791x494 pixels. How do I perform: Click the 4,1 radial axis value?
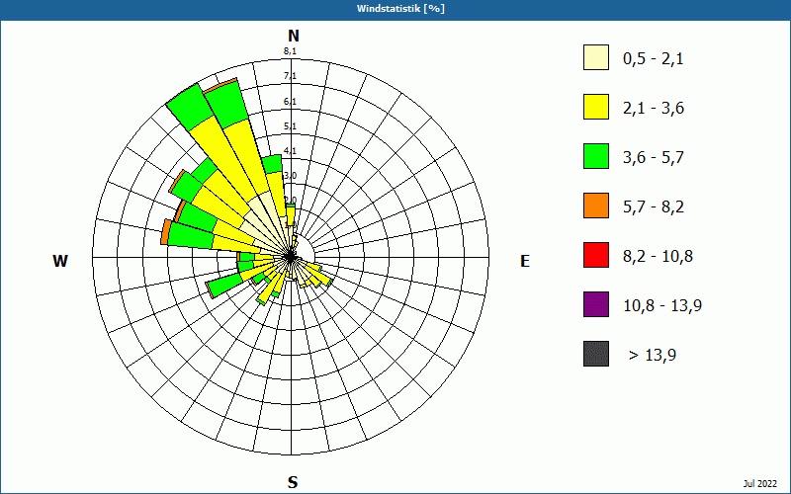290,151
